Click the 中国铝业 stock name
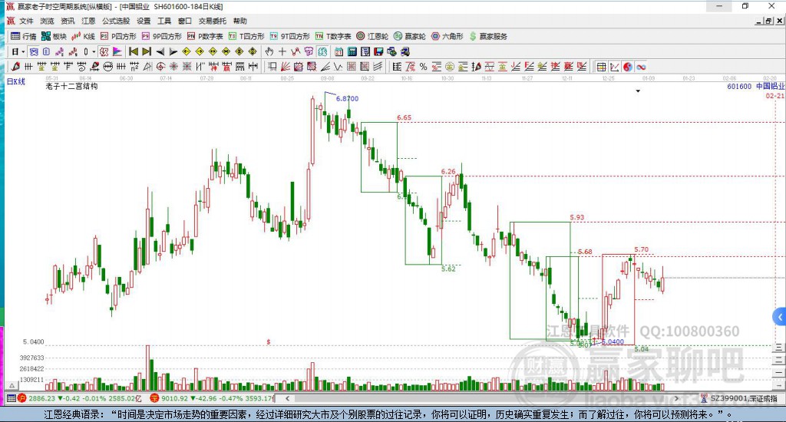 [770, 86]
